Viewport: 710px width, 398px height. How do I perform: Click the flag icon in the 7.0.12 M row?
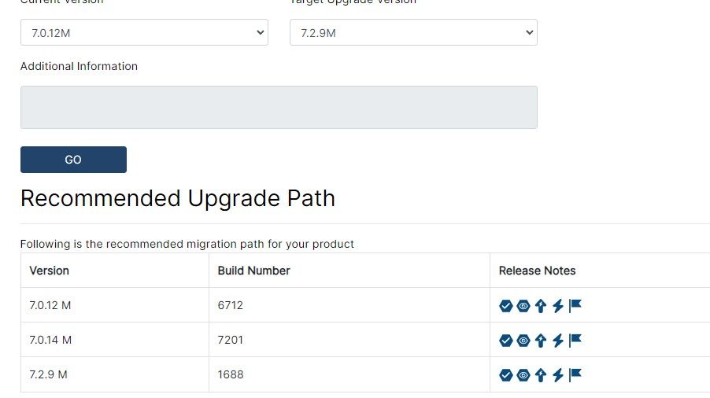pos(575,305)
